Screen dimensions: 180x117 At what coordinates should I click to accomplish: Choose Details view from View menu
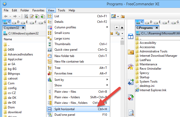pos(78,22)
